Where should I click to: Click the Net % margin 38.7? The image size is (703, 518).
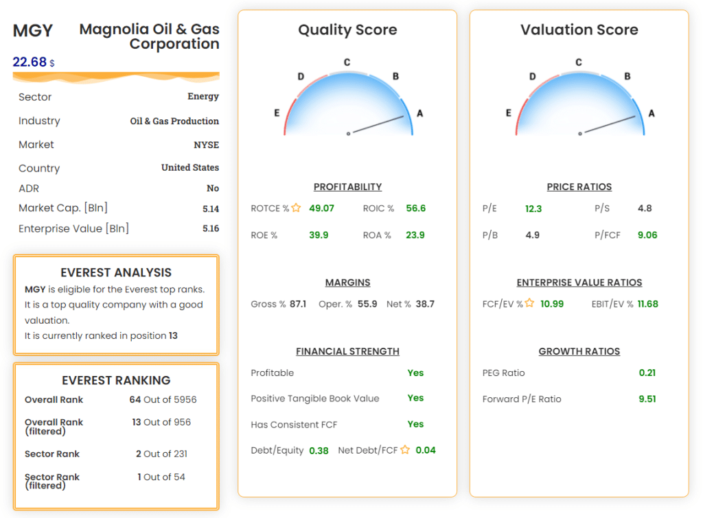425,304
